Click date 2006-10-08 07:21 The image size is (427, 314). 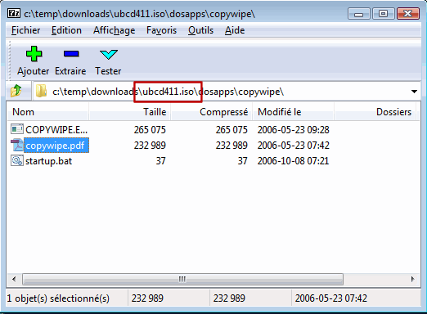coord(293,161)
